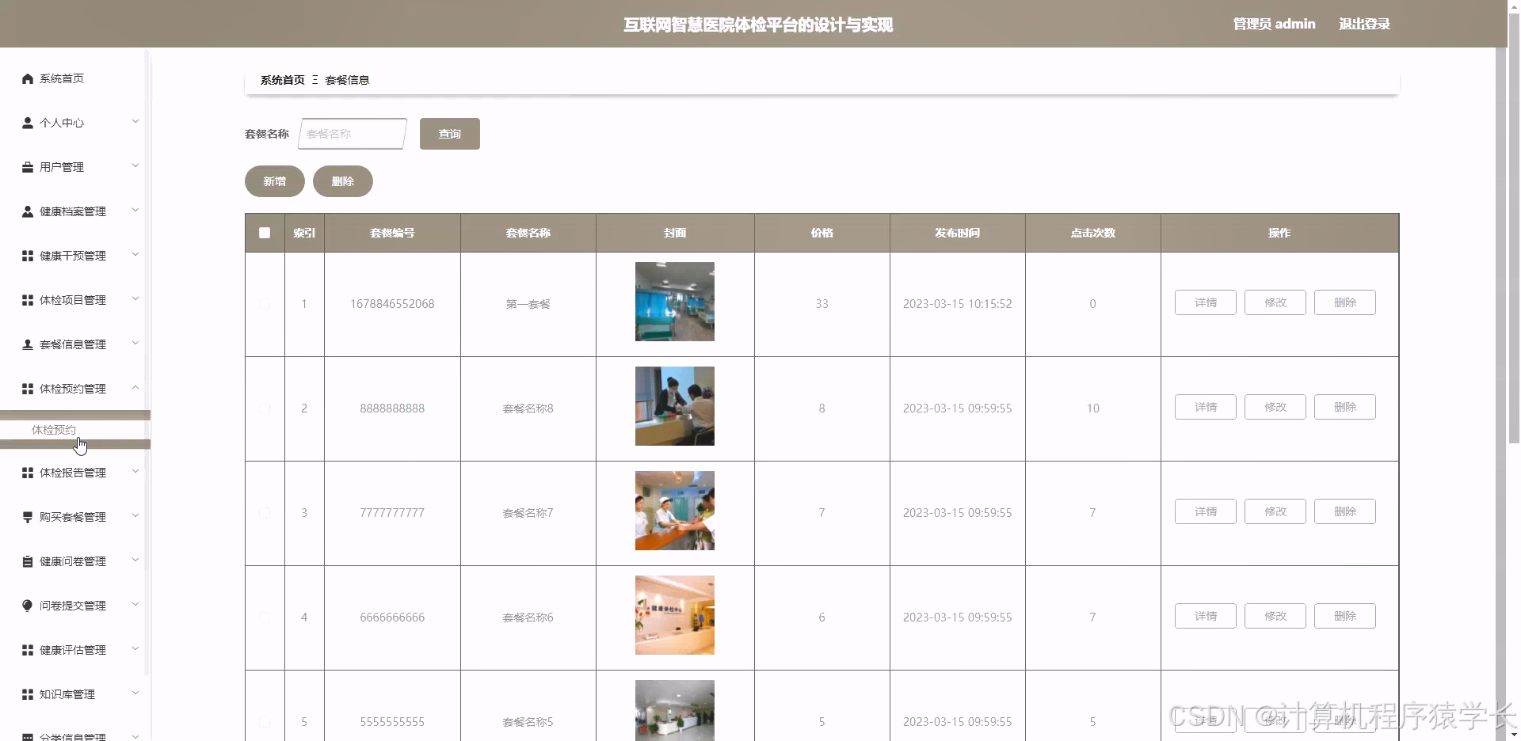
Task: Click the home icon beside 系统首页
Action: click(x=28, y=78)
